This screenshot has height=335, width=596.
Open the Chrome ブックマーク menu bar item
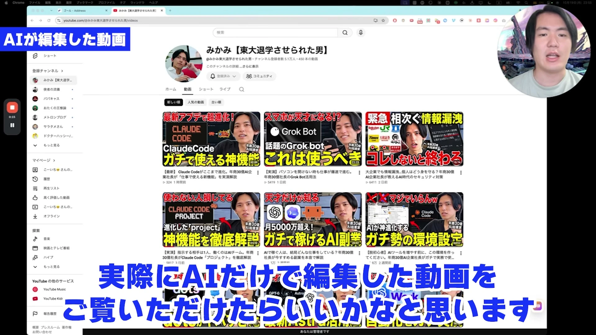(85, 2)
